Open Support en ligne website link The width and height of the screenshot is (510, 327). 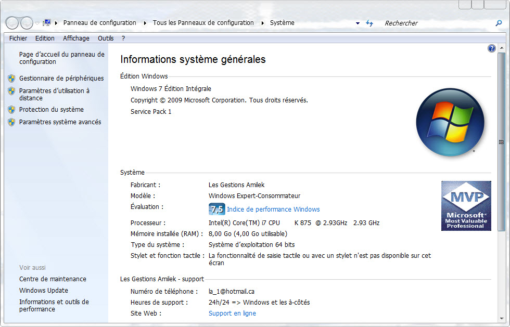232,313
